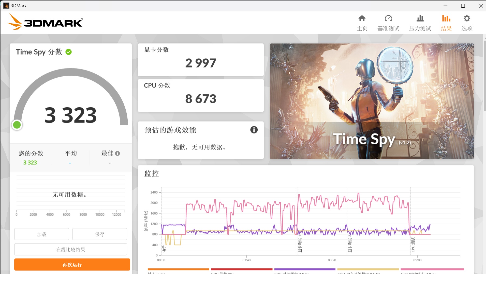Open the 基准测试 benchmarks tab
The width and height of the screenshot is (486, 306).
388,23
